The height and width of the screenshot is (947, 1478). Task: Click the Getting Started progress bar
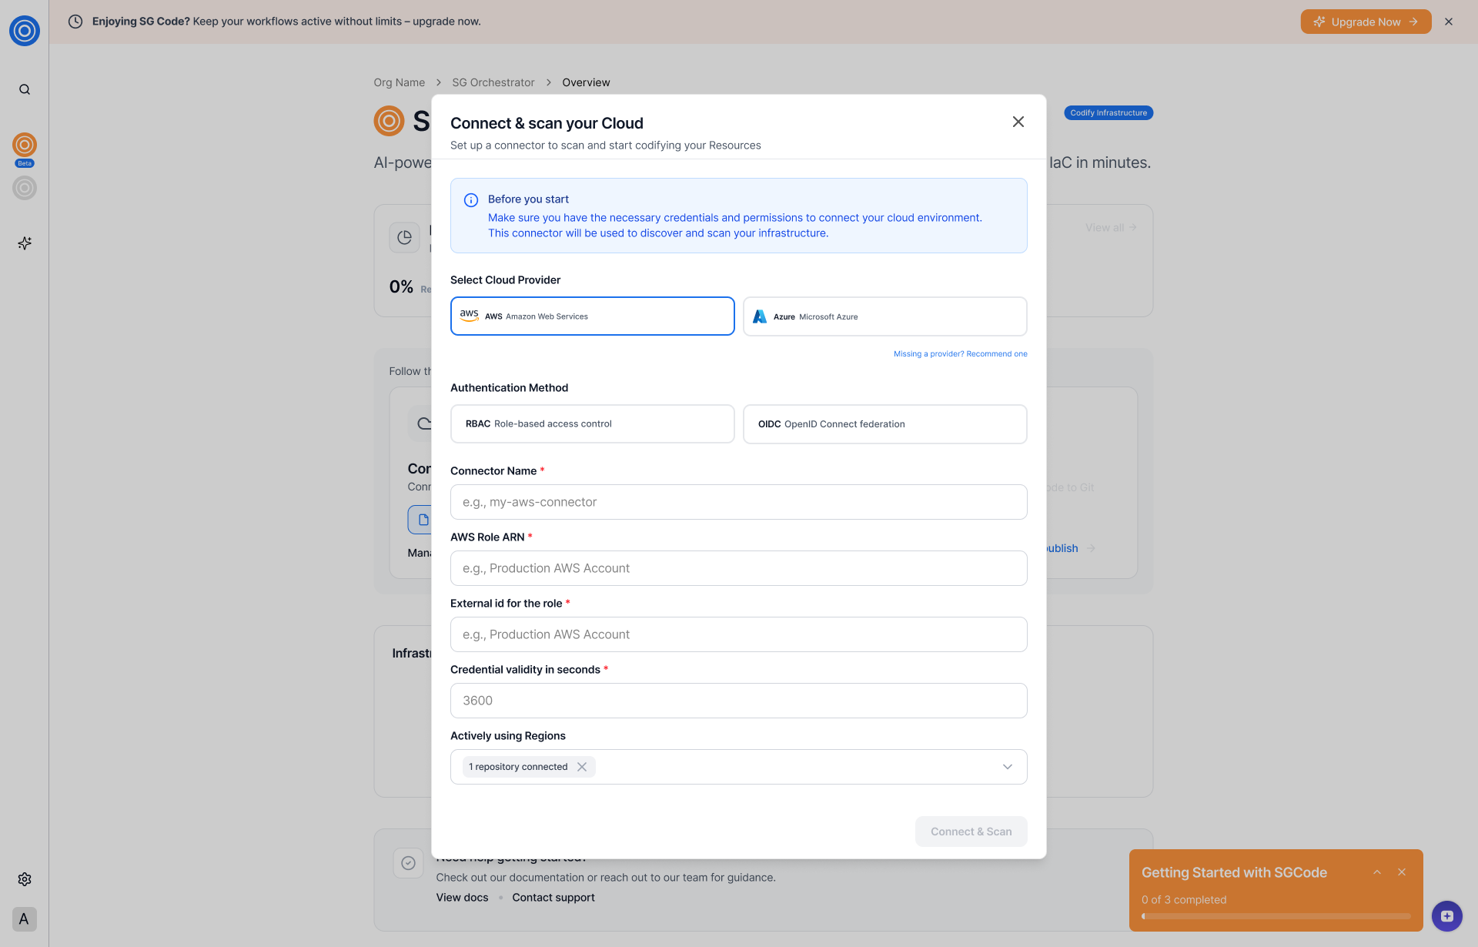(x=1276, y=916)
